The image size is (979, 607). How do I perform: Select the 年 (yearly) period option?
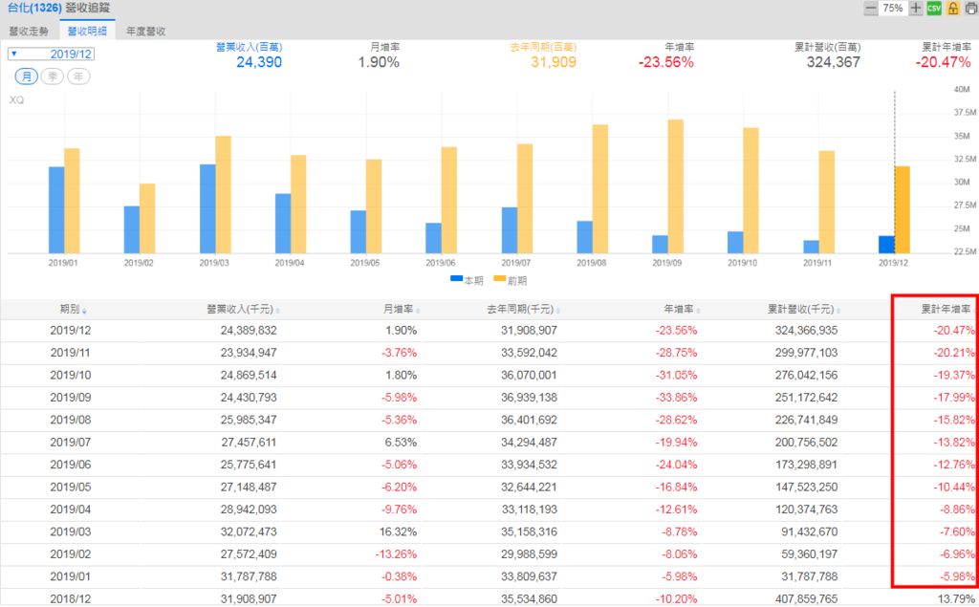click(78, 76)
